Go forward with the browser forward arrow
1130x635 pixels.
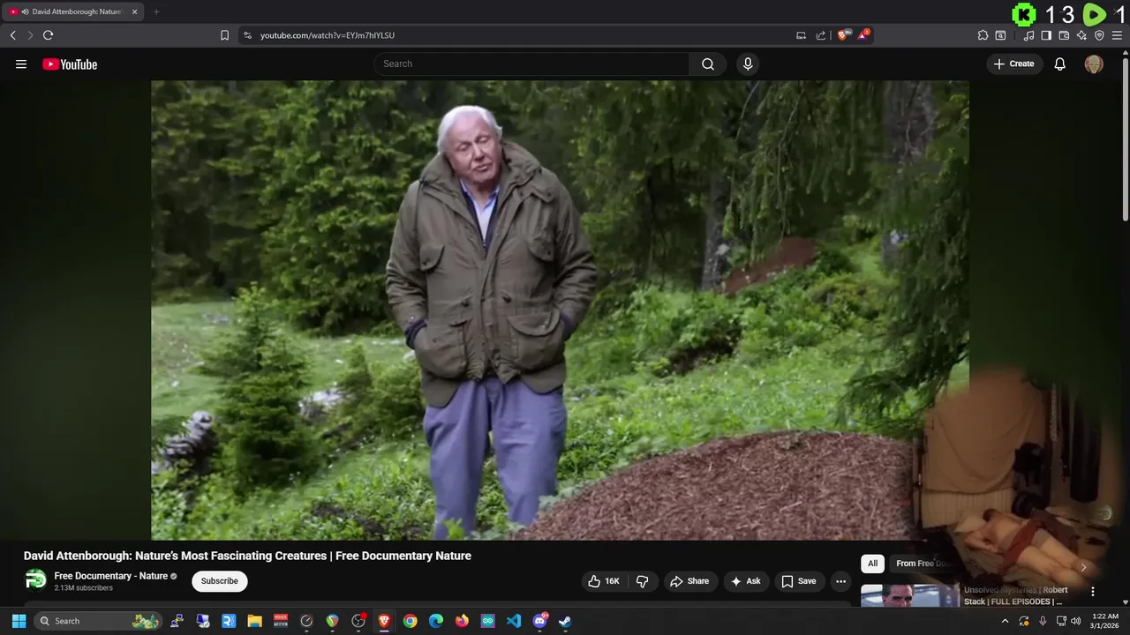pyautogui.click(x=30, y=35)
